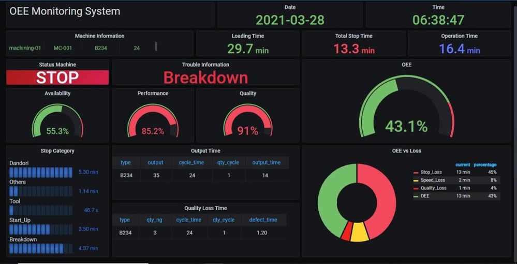Toggle the Quality_Loss series in the legend
This screenshot has width=517, height=264.
tap(433, 188)
